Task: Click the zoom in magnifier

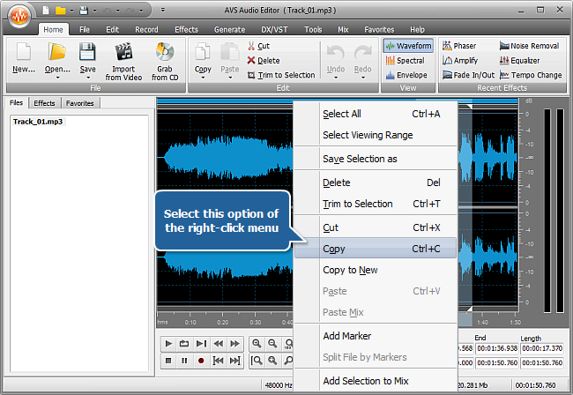Action: click(x=257, y=344)
